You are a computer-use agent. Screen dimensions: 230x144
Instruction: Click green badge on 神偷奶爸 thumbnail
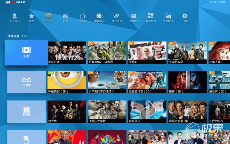[51, 73]
